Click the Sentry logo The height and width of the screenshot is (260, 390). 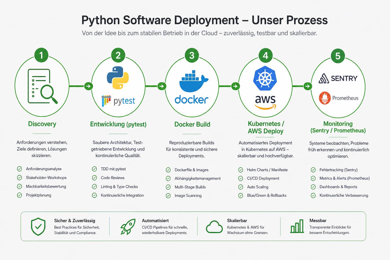coord(338,78)
